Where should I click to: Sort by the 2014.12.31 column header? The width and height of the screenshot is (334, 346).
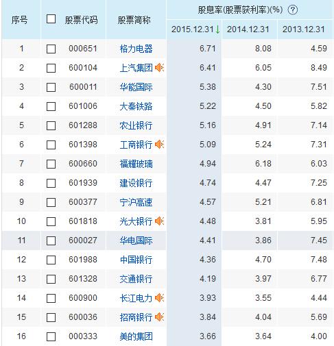(x=248, y=29)
